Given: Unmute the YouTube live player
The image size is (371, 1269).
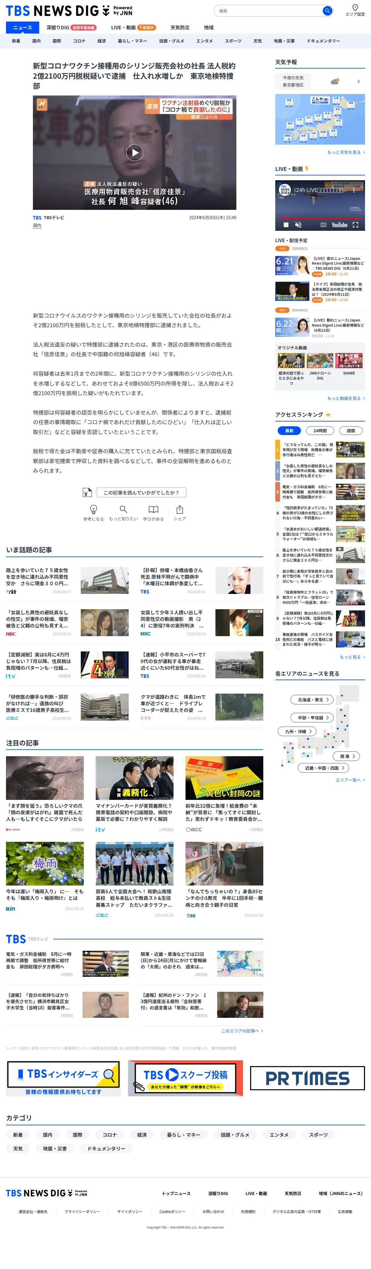Looking at the screenshot, I should click(x=298, y=225).
